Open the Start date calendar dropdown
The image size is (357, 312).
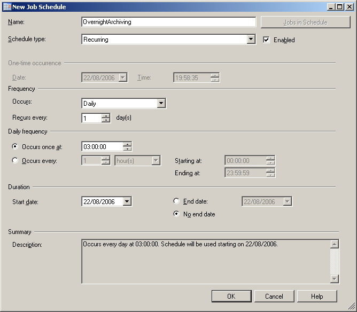[x=127, y=201]
